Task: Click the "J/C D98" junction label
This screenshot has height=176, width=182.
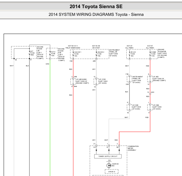Action: click(137, 107)
